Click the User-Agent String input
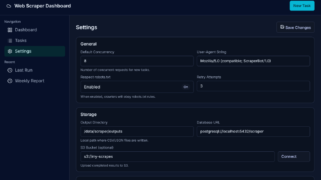Viewport: 321px width, 180px height. point(253,61)
